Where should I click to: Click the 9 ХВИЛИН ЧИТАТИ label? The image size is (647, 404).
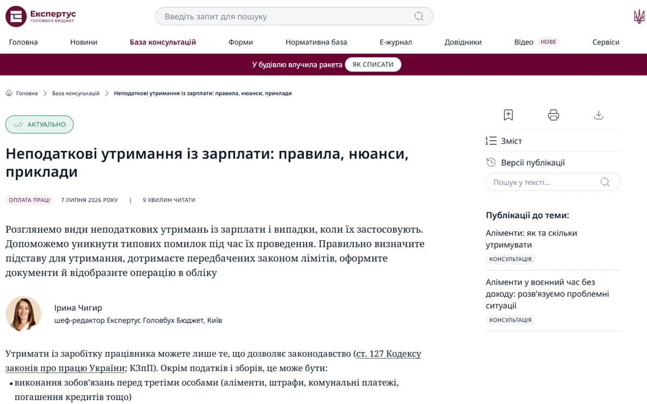[x=169, y=200]
